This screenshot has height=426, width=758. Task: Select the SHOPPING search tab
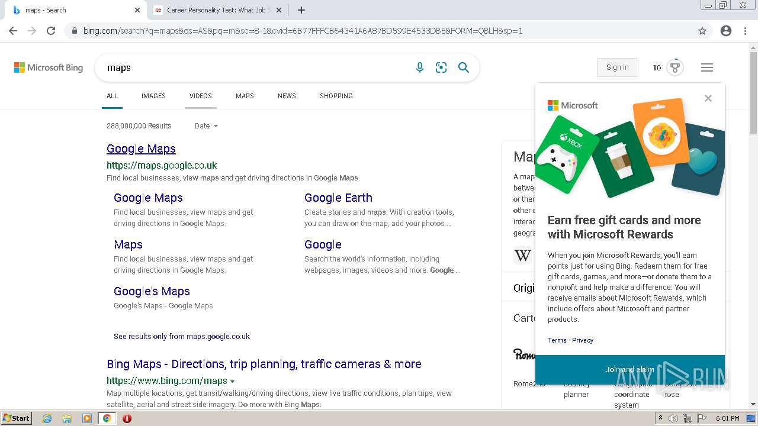click(336, 96)
